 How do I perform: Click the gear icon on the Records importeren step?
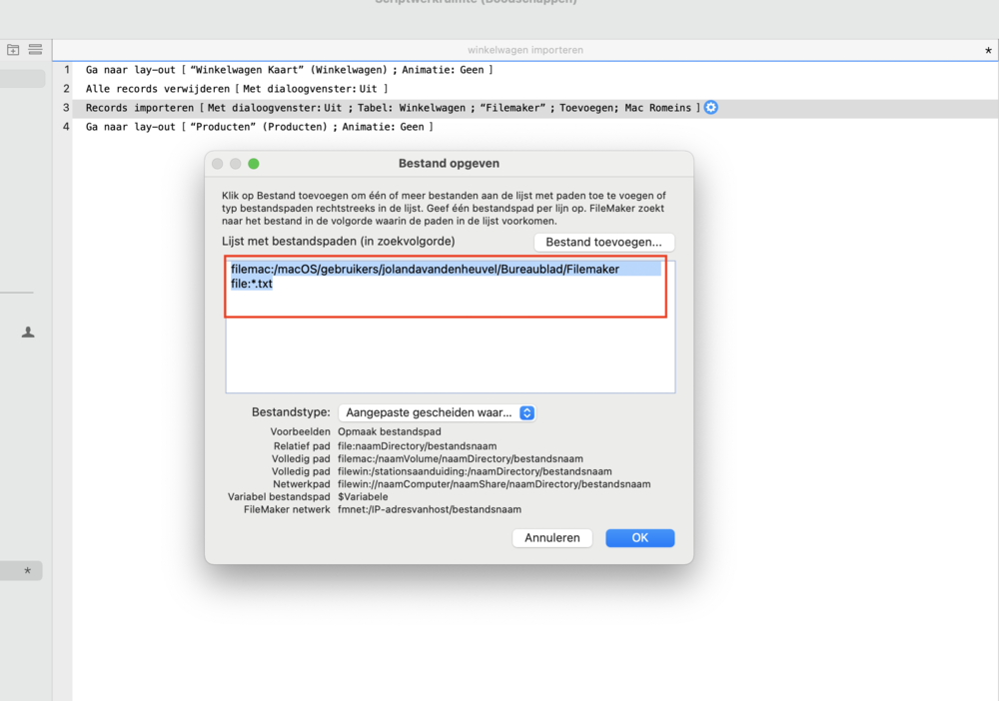point(711,108)
